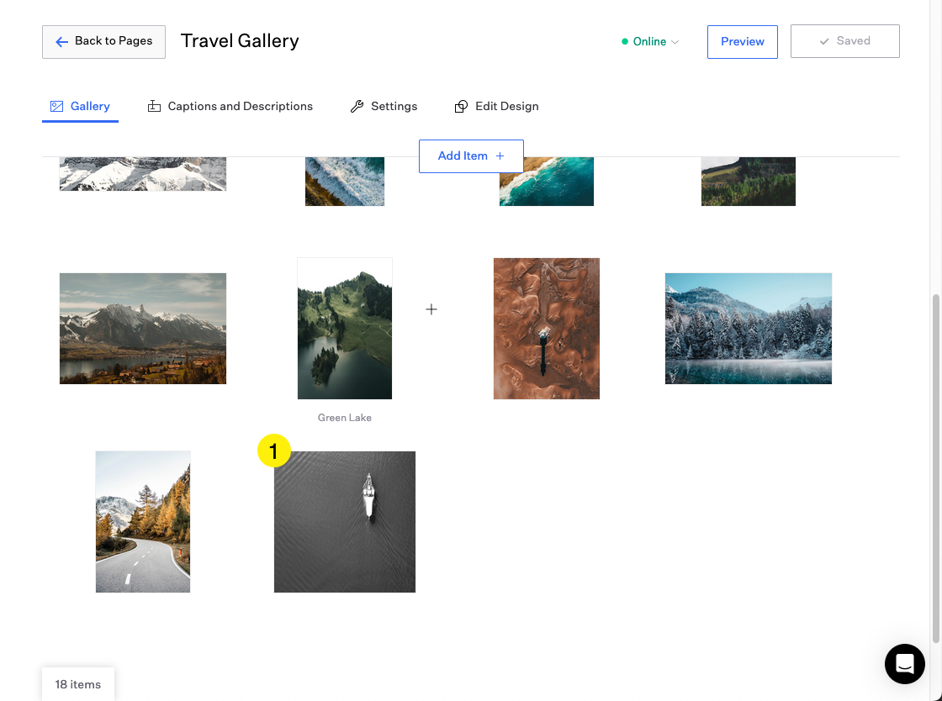Open the Captions and Descriptions tab
Image resolution: width=942 pixels, height=701 pixels.
pos(230,106)
